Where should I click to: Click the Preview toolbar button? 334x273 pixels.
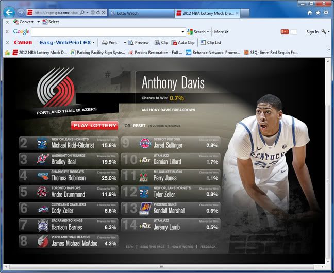pyautogui.click(x=139, y=43)
